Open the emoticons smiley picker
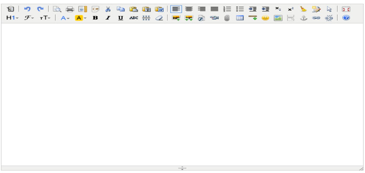This screenshot has width=365, height=173. (x=265, y=18)
